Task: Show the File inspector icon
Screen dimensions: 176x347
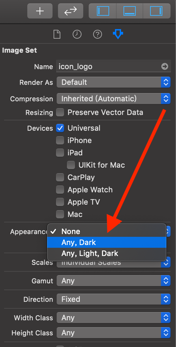Action: pos(57,34)
